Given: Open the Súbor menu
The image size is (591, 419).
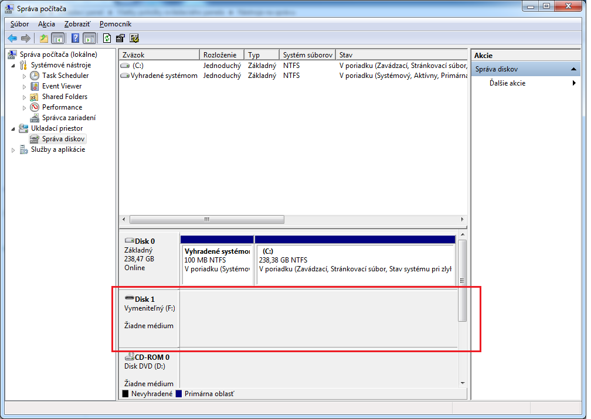Looking at the screenshot, I should [x=19, y=24].
